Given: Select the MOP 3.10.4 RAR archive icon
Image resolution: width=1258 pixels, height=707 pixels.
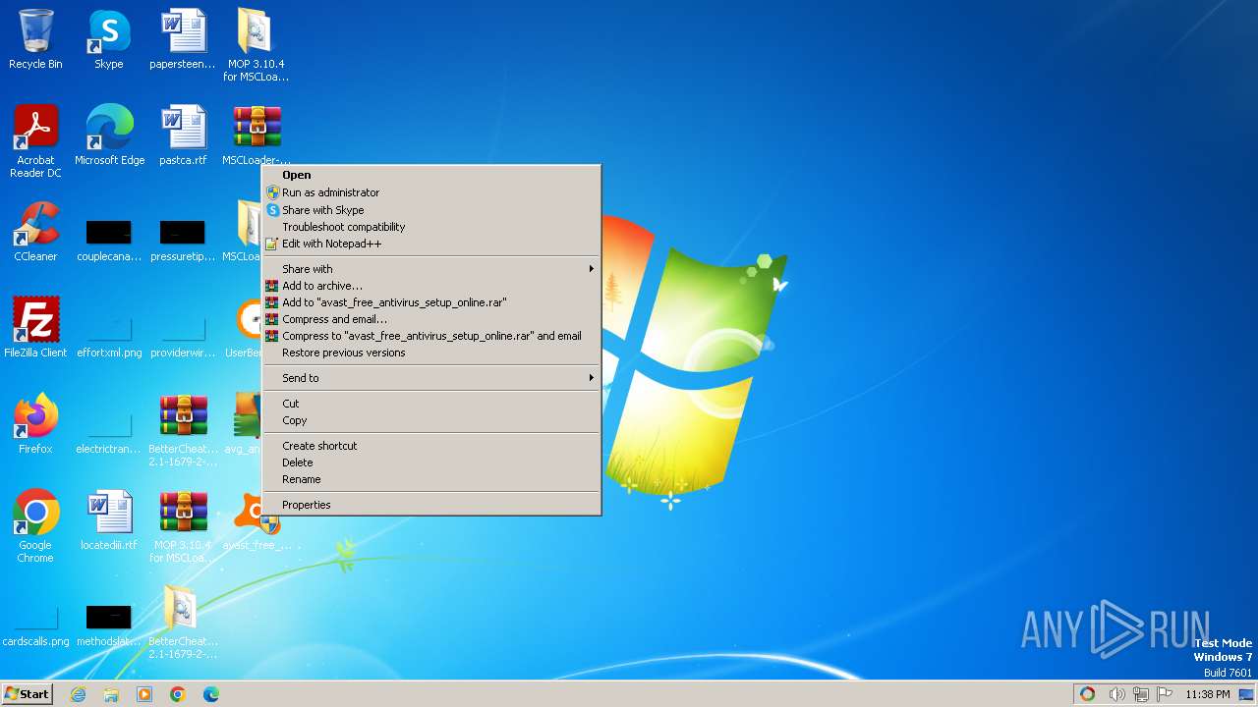Looking at the screenshot, I should point(183,527).
